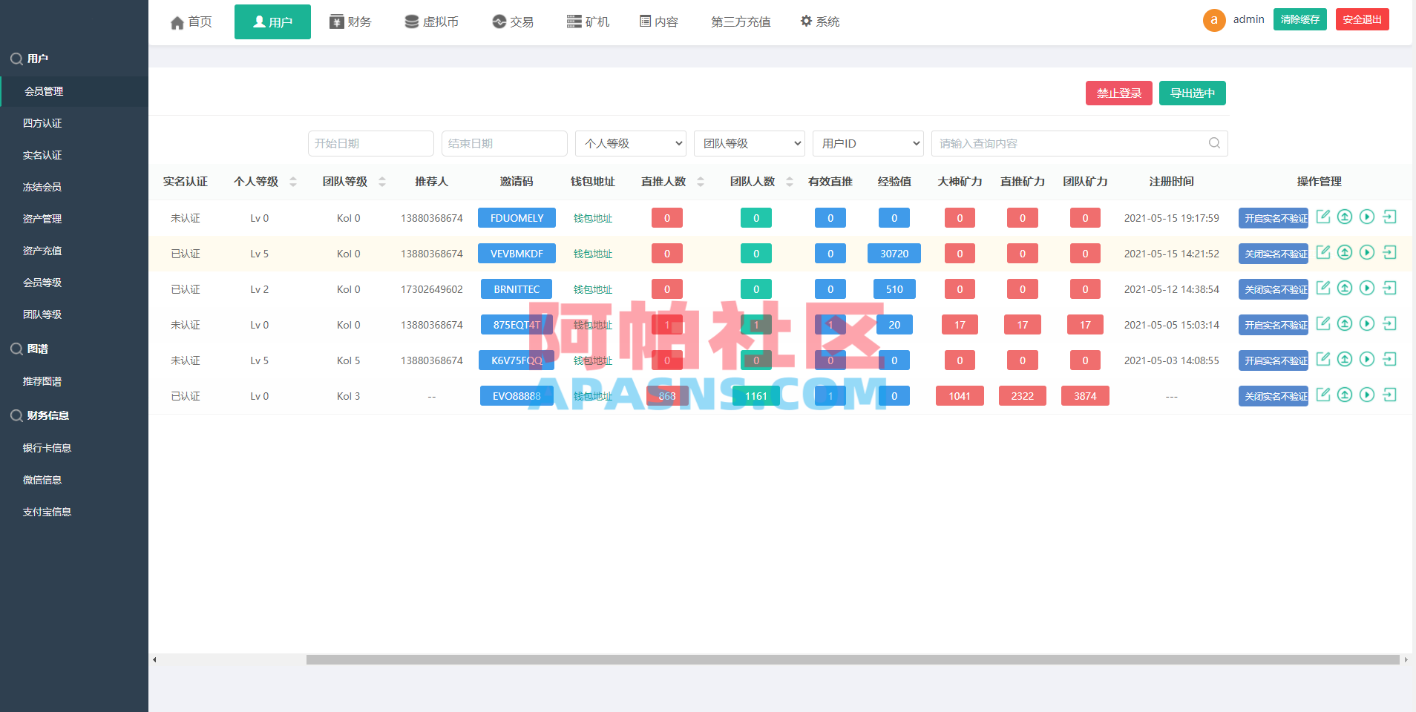Open the 用户ID search-type dropdown
This screenshot has height=712, width=1416.
(x=868, y=143)
